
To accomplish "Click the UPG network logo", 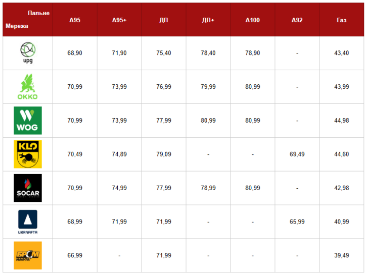I will [28, 53].
